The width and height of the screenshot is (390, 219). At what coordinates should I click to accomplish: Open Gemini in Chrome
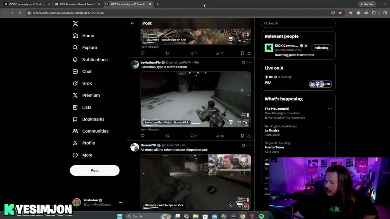pyautogui.click(x=367, y=4)
